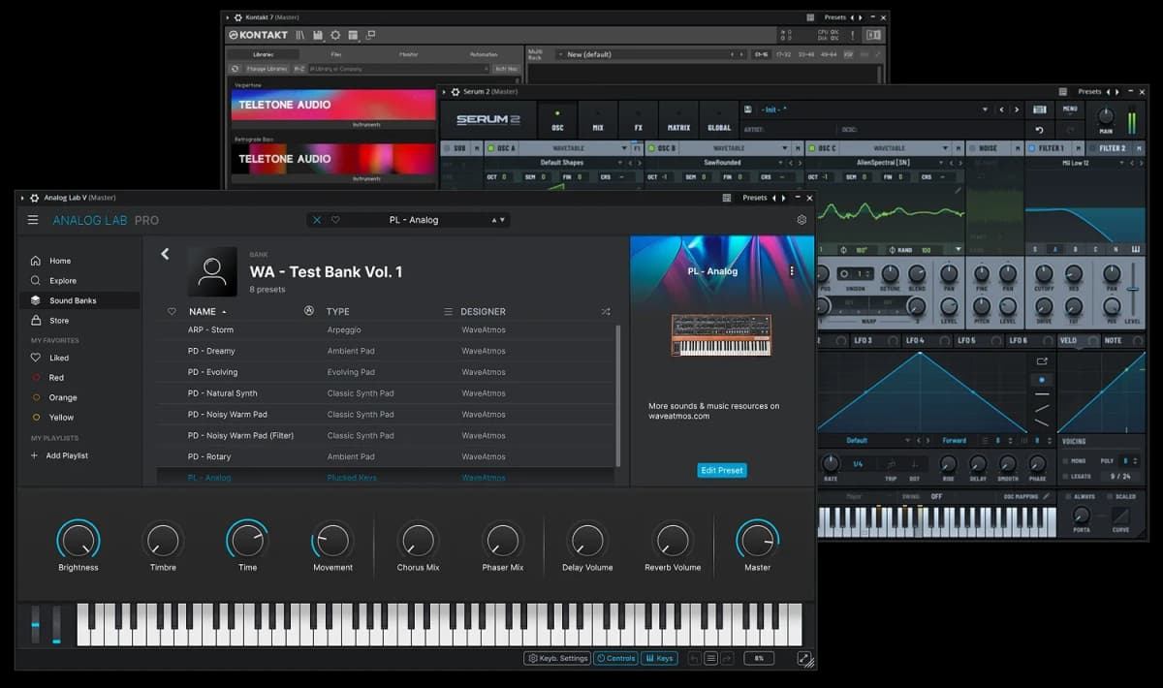This screenshot has width=1163, height=688.
Task: Toggle OSC C enable in Serum
Action: (812, 148)
